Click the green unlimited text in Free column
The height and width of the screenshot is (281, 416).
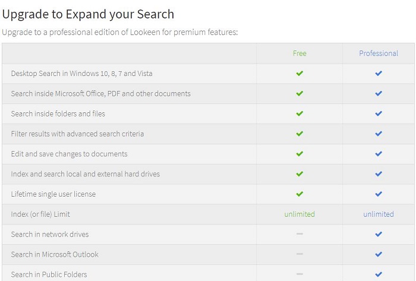[x=300, y=214]
